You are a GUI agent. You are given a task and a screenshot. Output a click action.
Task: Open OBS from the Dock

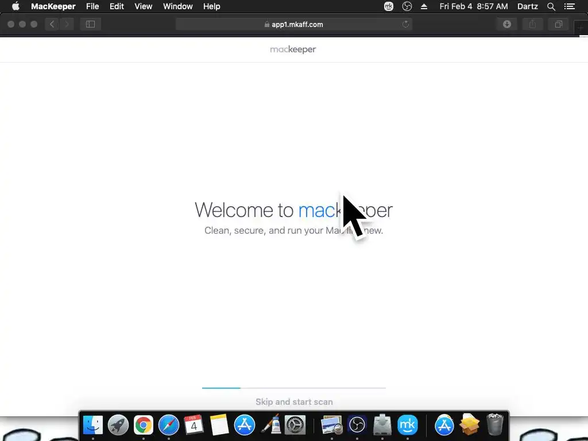coord(357,425)
